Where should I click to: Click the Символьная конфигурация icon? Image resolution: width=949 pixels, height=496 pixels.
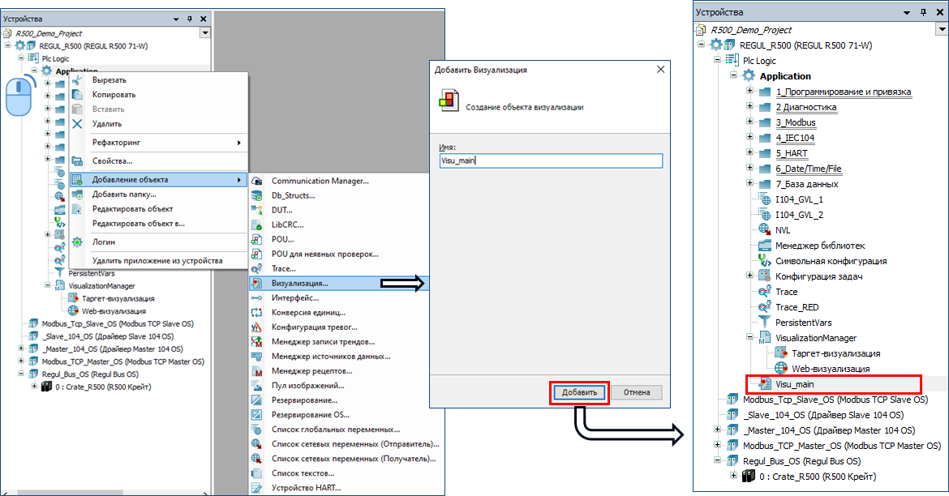(764, 261)
